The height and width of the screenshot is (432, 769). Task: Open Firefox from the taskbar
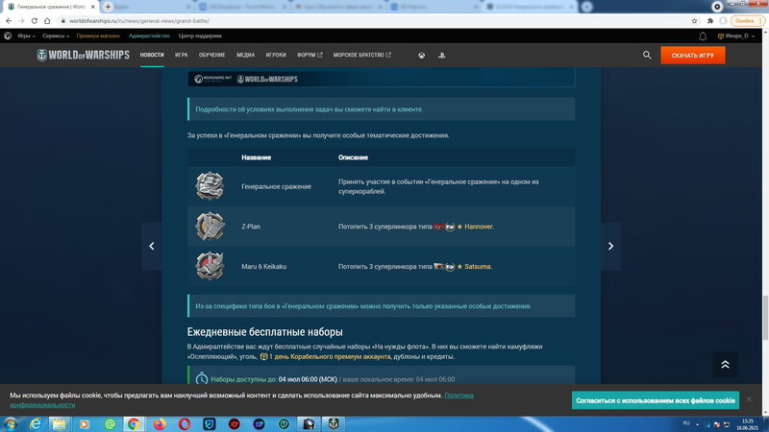[x=160, y=424]
